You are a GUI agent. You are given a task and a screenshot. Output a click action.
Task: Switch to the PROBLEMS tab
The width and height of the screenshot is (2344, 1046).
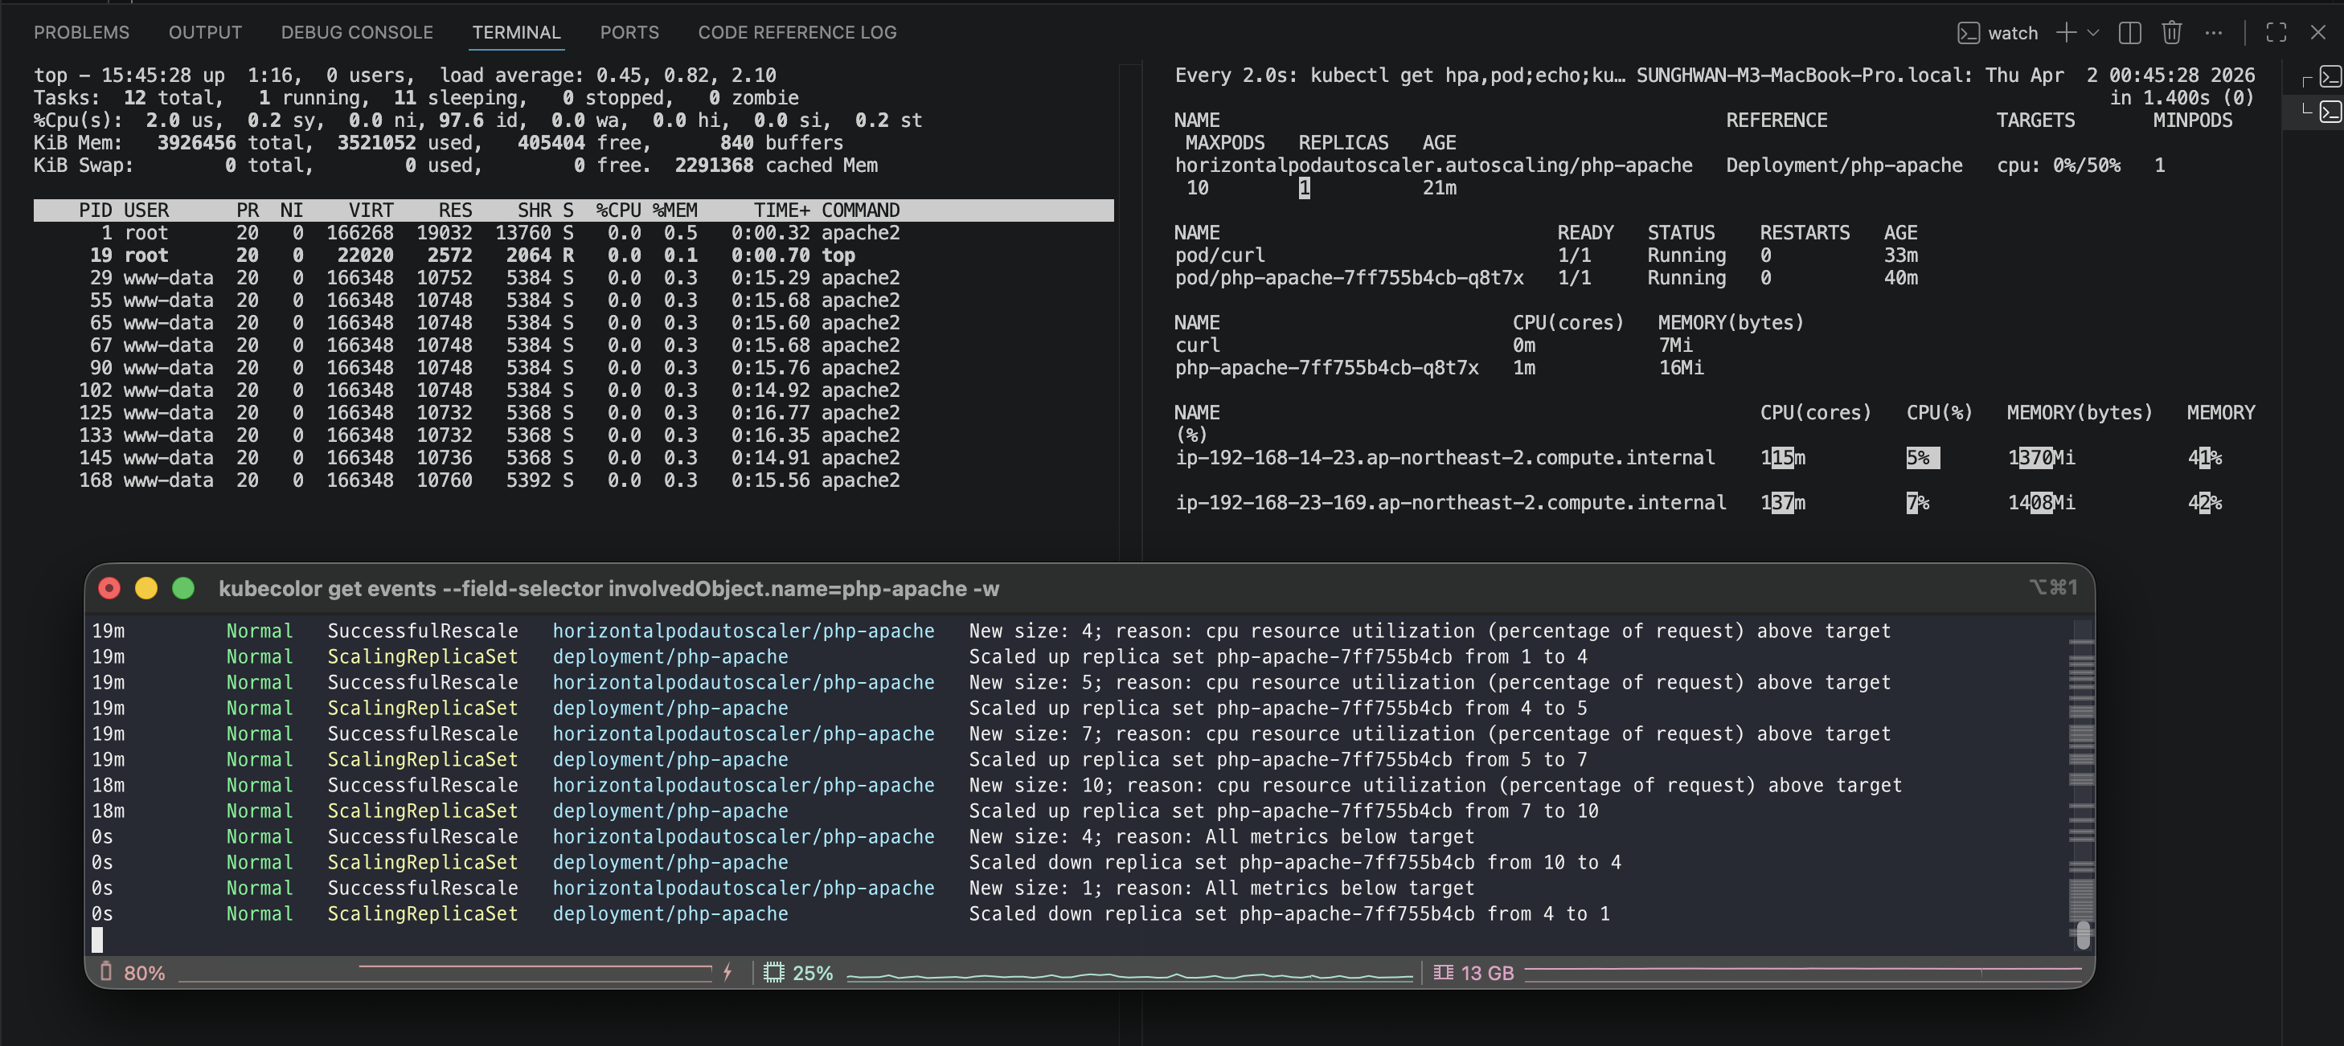click(x=81, y=33)
